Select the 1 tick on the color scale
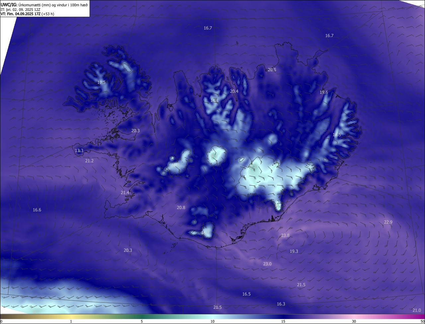425x324 pixels. pos(71,322)
